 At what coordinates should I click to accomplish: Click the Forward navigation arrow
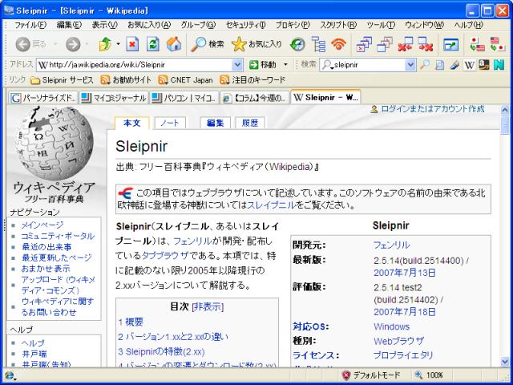click(x=73, y=44)
